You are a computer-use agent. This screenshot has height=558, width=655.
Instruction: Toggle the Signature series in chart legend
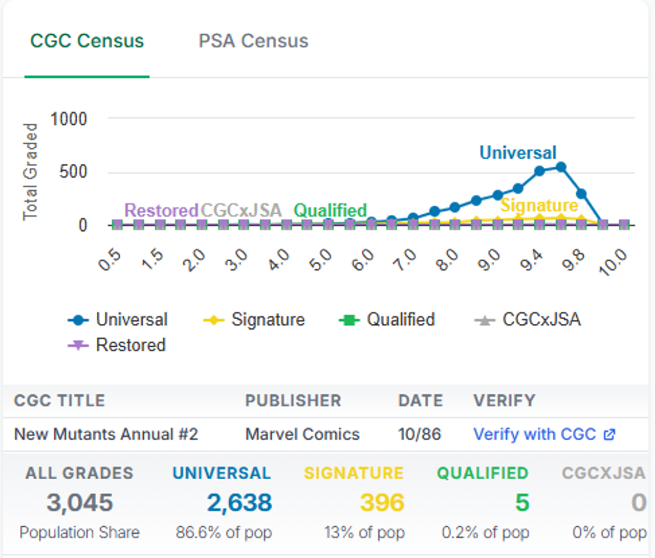(x=254, y=320)
